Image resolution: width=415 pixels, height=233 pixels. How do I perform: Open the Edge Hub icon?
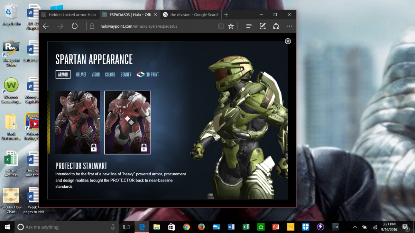coord(249,26)
